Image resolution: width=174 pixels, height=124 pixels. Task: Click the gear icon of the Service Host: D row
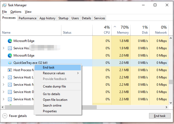[x=10, y=92]
